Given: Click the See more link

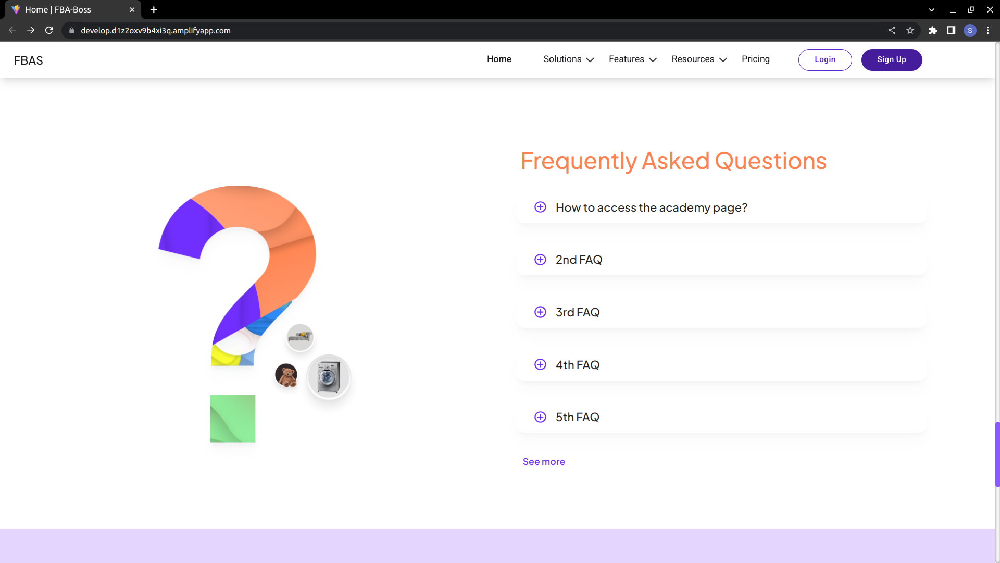Looking at the screenshot, I should (544, 461).
